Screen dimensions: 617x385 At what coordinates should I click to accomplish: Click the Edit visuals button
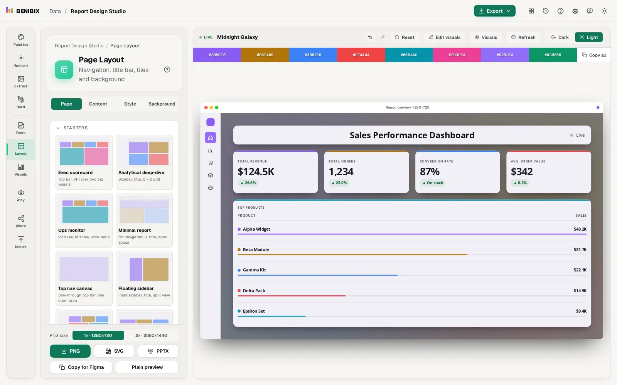444,37
